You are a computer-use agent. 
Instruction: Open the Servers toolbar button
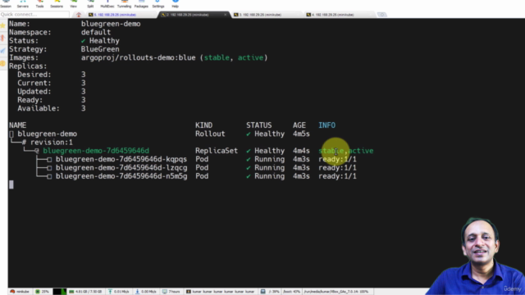(23, 4)
